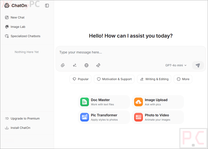208x149 pixels.
Task: Click the Install ChatOn download icon
Action: click(7, 128)
